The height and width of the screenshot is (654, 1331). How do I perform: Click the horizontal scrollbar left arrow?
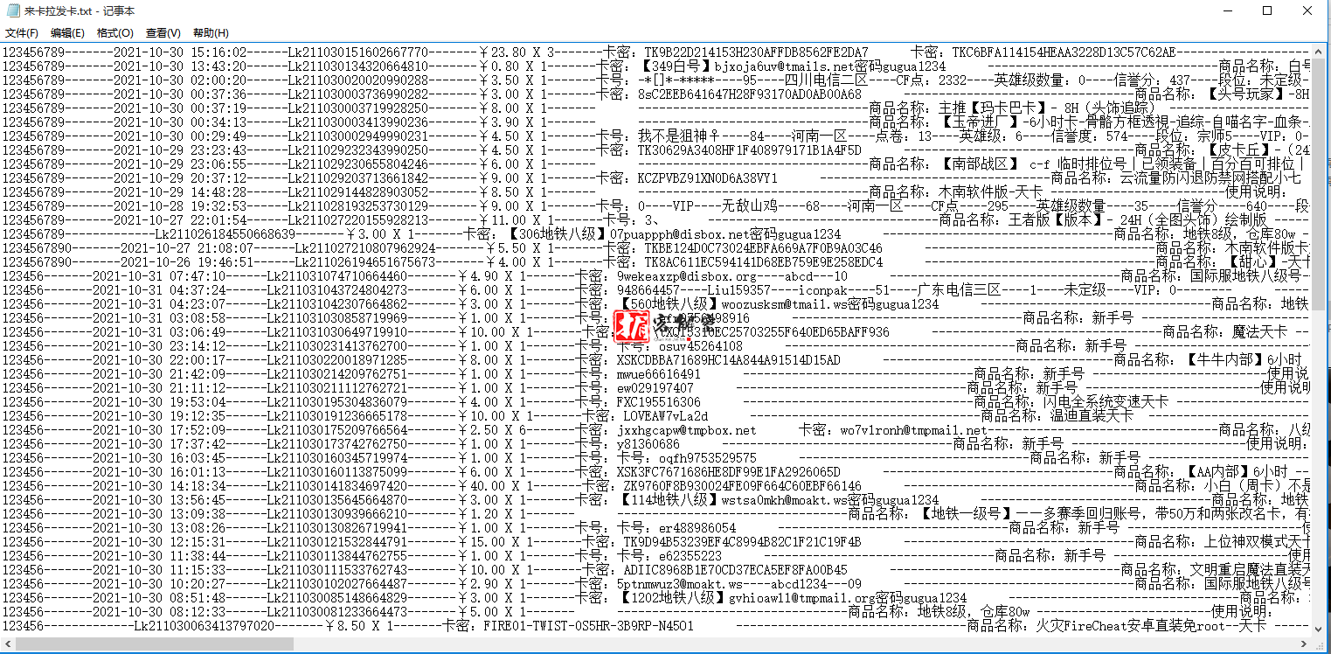coord(8,644)
